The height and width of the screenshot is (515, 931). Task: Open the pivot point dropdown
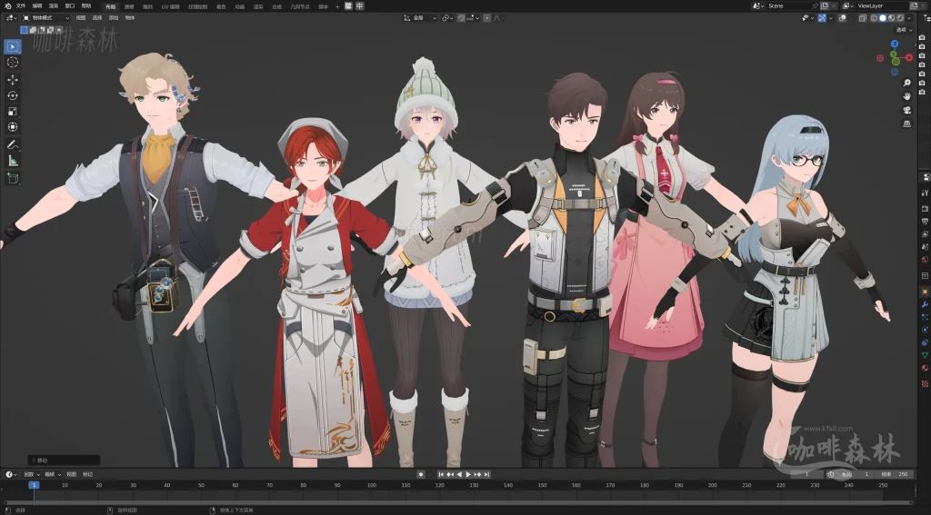(x=447, y=18)
